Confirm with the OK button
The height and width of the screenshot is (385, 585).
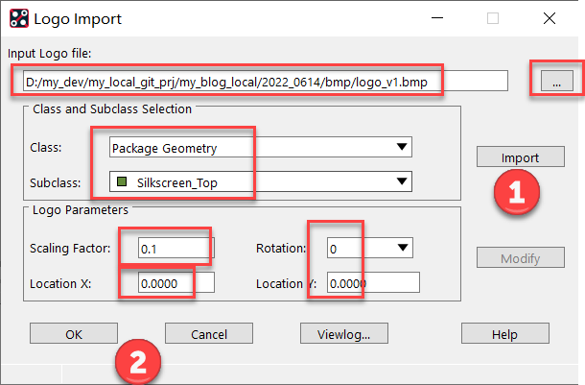point(73,334)
